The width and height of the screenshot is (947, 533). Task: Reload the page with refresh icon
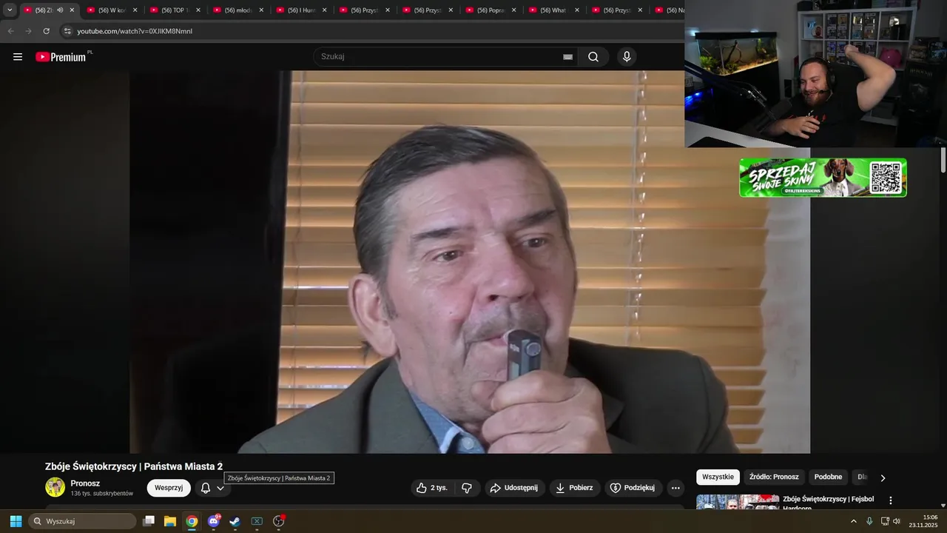click(47, 31)
